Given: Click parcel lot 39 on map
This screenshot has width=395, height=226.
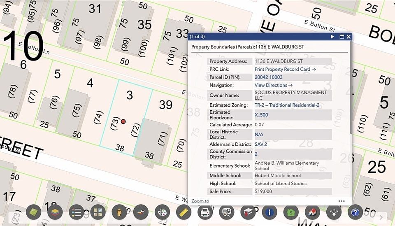Looking at the screenshot, I should click(166, 105).
